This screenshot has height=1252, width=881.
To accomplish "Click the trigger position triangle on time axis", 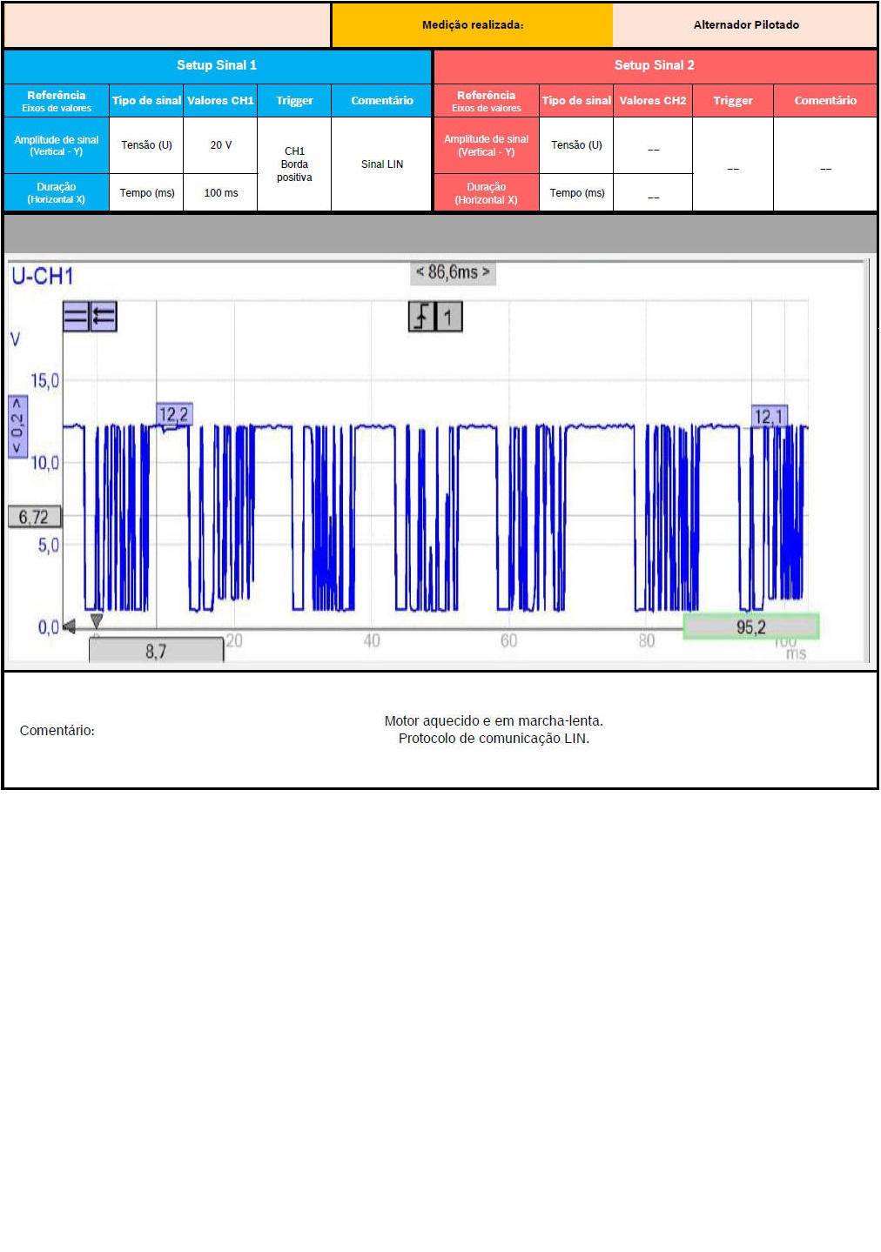I will tap(97, 620).
